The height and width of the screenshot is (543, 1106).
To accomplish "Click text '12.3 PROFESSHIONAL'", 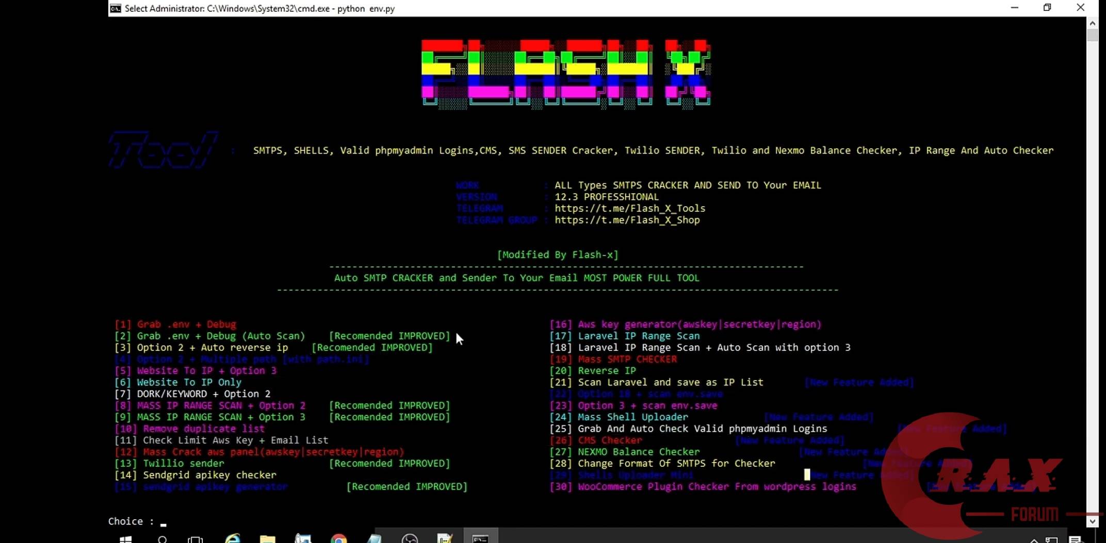I will (x=607, y=197).
